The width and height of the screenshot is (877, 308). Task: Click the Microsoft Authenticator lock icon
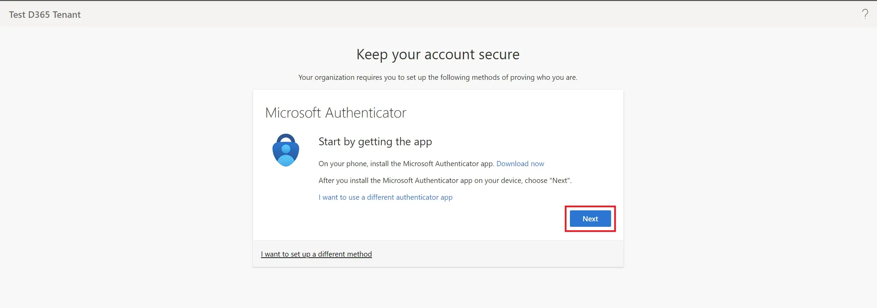[x=286, y=150]
